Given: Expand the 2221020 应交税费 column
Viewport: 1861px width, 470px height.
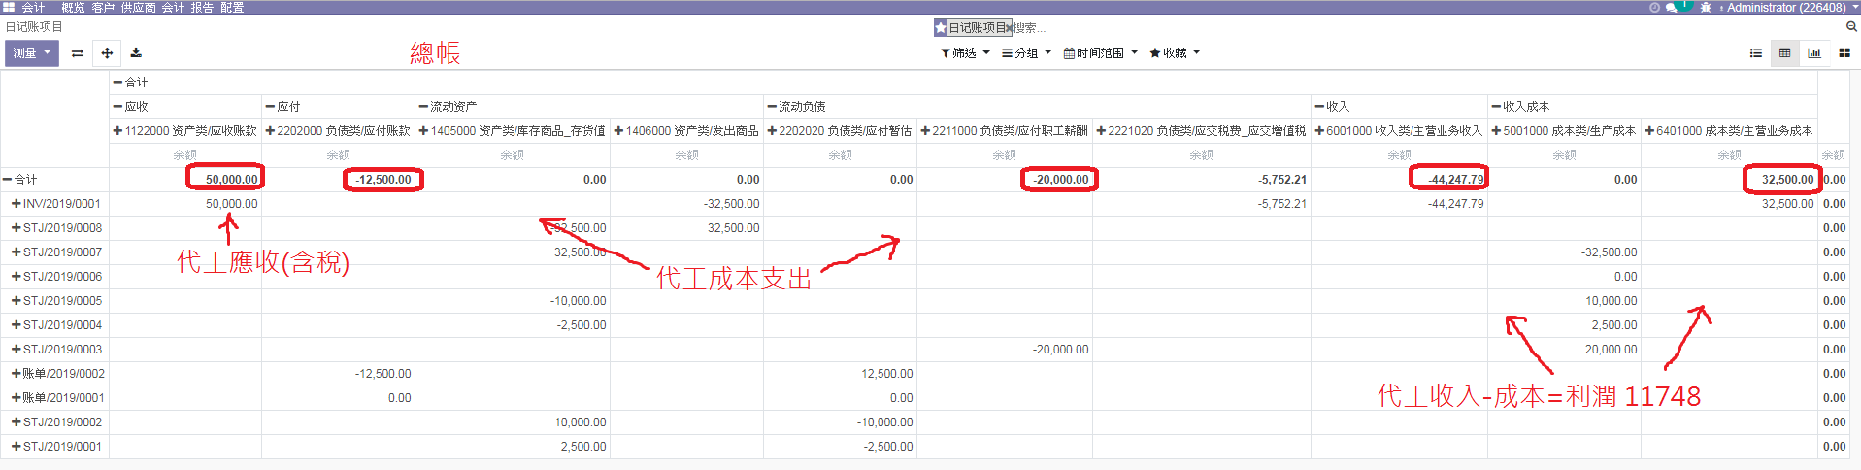Looking at the screenshot, I should pyautogui.click(x=1201, y=131).
